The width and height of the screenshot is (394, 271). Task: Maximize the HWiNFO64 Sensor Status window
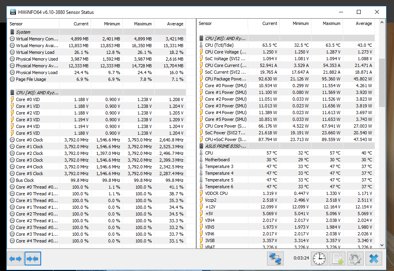pyautogui.click(x=359, y=12)
